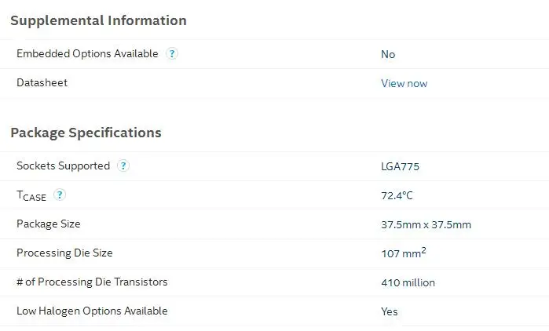
Task: Open the Sockets Supported help tooltip icon
Action: [x=123, y=166]
